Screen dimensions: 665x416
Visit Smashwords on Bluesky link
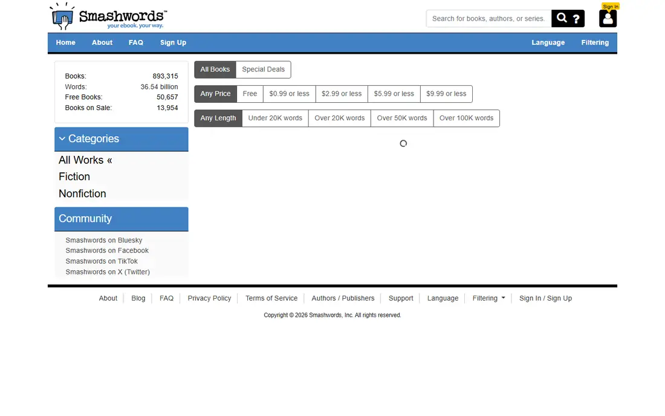(104, 240)
